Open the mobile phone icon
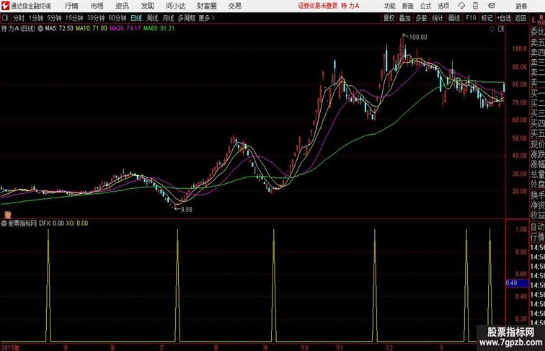This screenshot has height=351, width=545. click(475, 6)
